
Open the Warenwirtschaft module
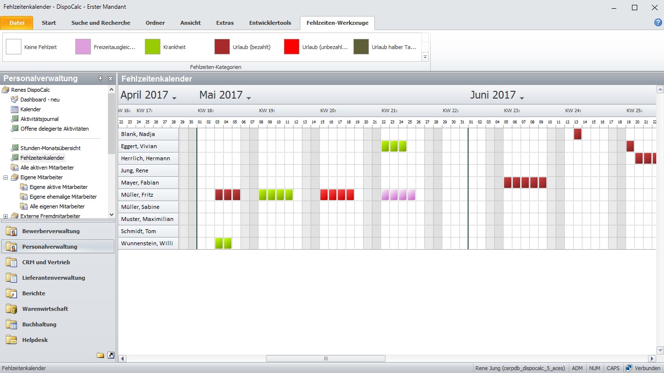45,309
